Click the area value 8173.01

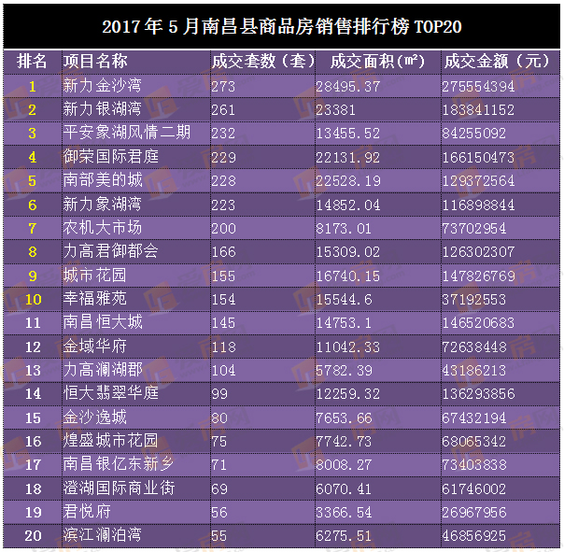pyautogui.click(x=344, y=229)
